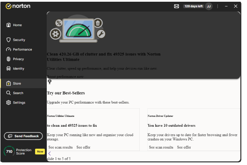247x165 pixels.
Task: Click the Performance gauge icon
Action: tap(9, 49)
